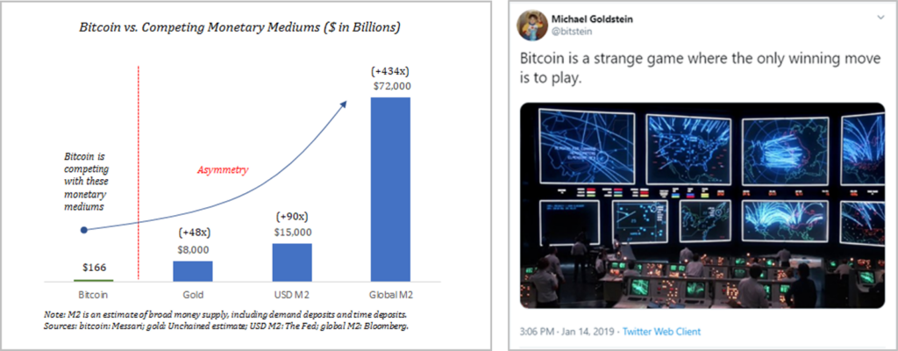
Task: Click the small green Bitcoin bar
Action: (93, 279)
